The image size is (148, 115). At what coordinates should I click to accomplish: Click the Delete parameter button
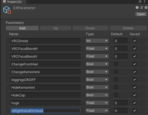128,28
